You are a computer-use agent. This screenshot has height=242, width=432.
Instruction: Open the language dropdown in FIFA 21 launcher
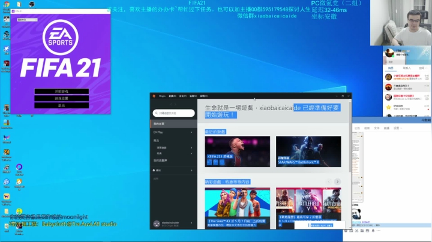click(27, 20)
